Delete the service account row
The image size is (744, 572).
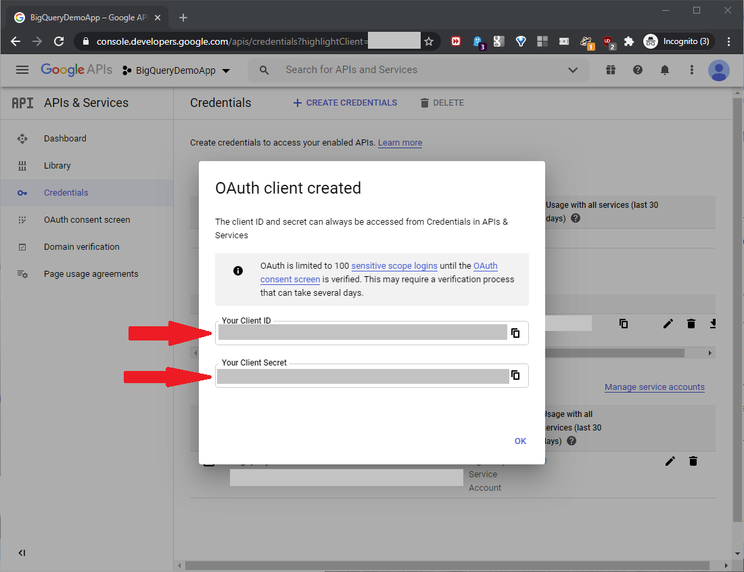tap(693, 461)
